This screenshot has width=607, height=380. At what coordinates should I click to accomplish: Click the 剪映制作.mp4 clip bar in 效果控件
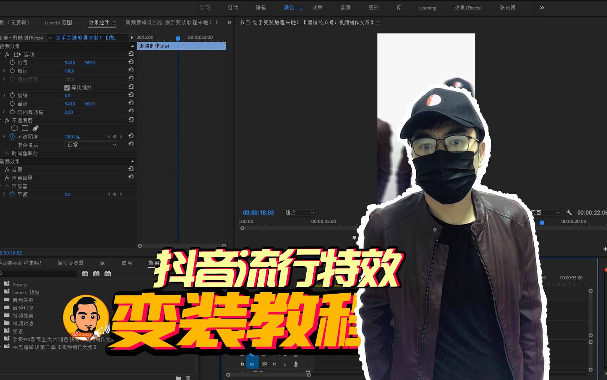click(x=181, y=46)
